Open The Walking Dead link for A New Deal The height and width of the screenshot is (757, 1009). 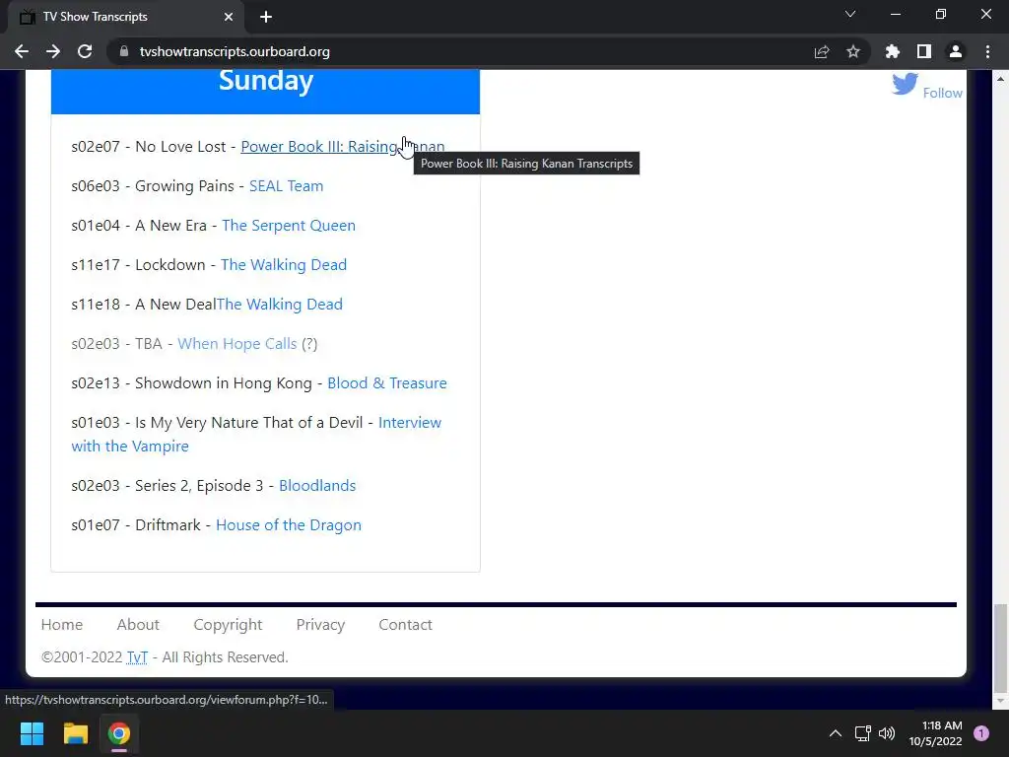click(x=279, y=304)
